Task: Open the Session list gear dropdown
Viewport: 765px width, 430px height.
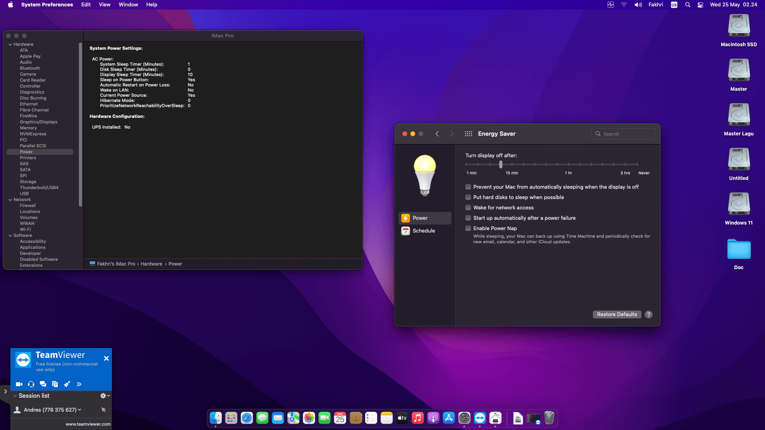Action: [105, 396]
